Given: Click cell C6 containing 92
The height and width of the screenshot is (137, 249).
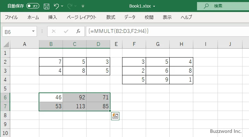Looking at the screenshot, I should click(75, 97).
